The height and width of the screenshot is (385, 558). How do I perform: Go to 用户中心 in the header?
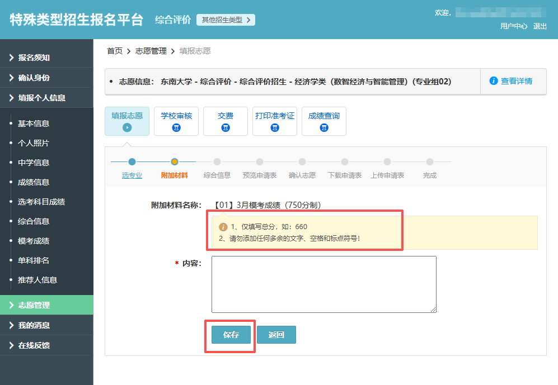click(x=514, y=26)
